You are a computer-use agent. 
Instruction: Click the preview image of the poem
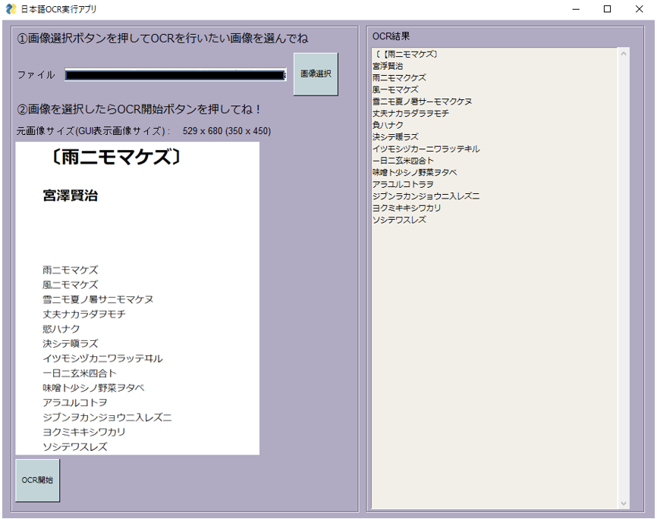pos(137,299)
